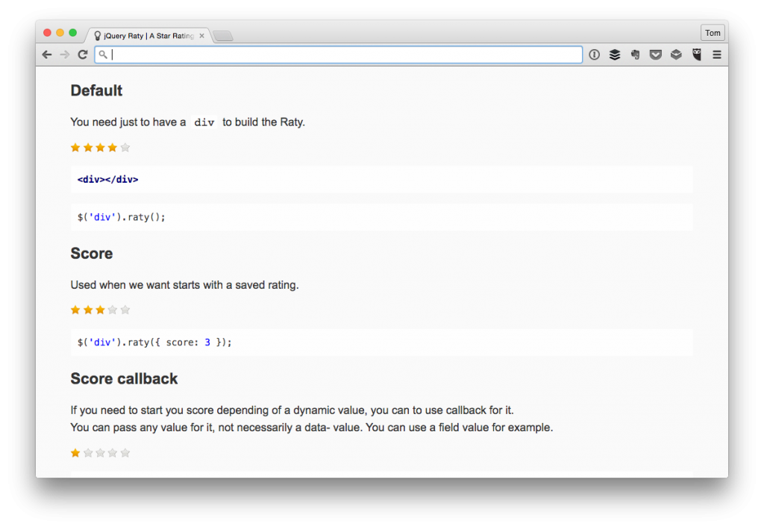The width and height of the screenshot is (764, 529).
Task: Click the Default section heading
Action: (96, 90)
